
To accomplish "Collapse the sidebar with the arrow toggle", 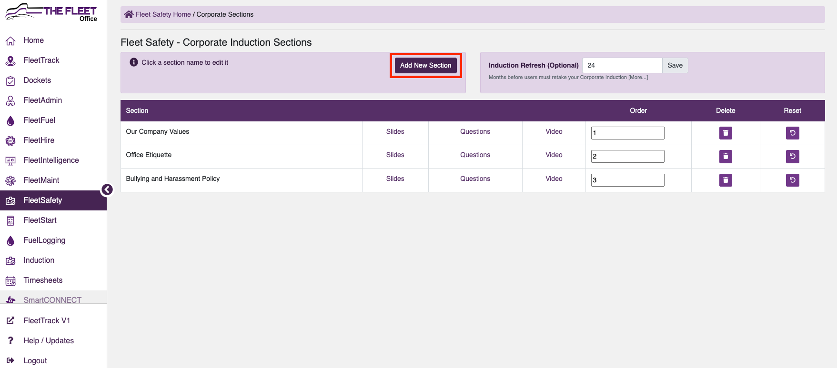I will 107,190.
